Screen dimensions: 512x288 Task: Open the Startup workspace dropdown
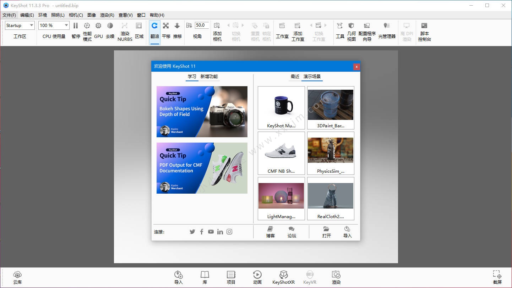point(20,25)
